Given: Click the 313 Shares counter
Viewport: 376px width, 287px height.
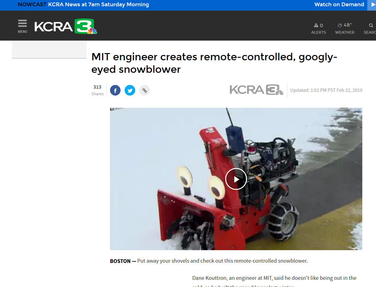Looking at the screenshot, I should (x=98, y=90).
